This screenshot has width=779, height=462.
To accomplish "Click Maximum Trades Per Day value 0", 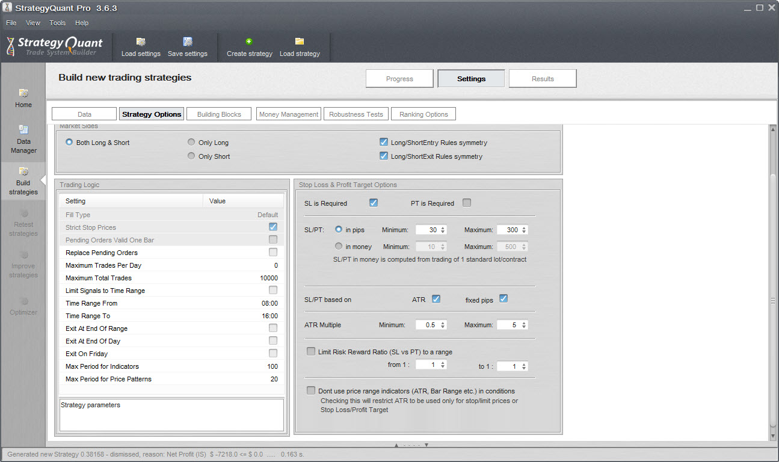I will point(276,265).
